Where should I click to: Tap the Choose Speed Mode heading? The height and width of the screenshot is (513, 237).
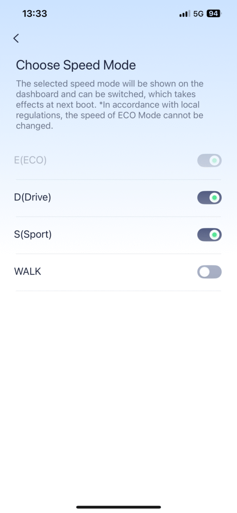[x=76, y=65]
